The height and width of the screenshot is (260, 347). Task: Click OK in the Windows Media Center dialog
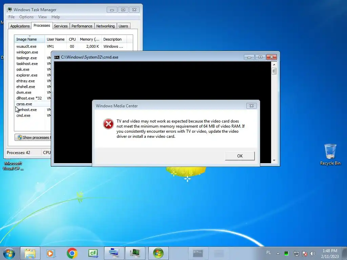point(240,156)
